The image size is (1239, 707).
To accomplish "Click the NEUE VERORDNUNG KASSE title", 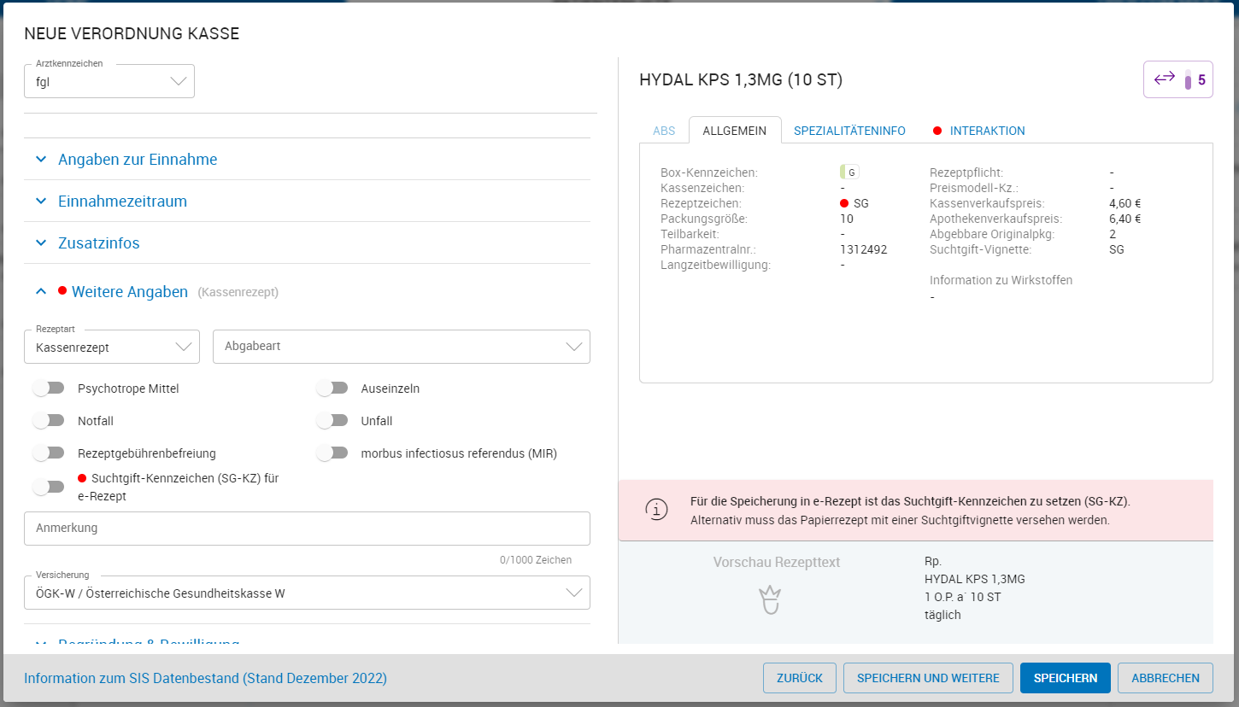I will coord(132,34).
